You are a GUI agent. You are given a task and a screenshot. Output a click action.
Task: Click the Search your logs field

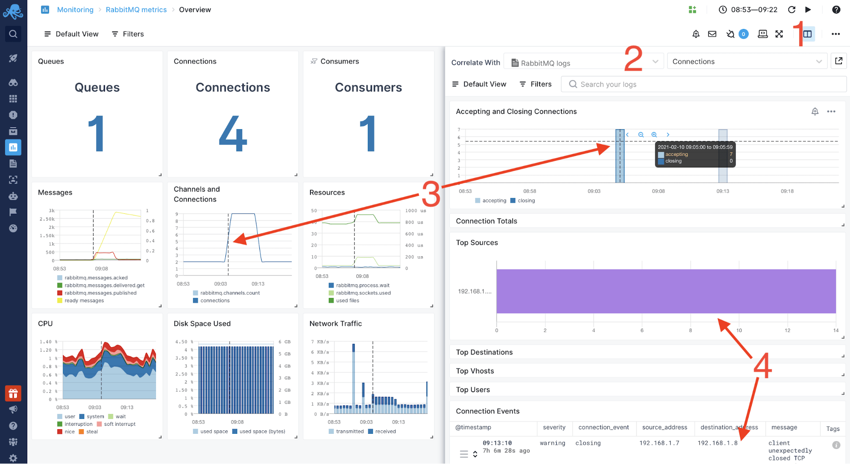[x=704, y=84]
